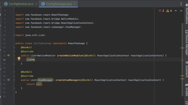The image size is (188, 105).
Task: Click the import ReactApplicationContext line
Action: tap(55, 23)
